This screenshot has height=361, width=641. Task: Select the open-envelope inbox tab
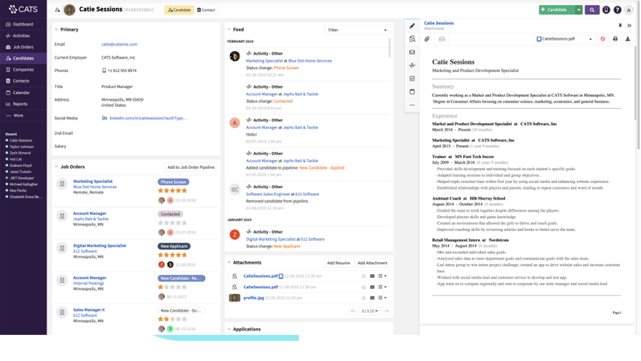click(x=442, y=39)
